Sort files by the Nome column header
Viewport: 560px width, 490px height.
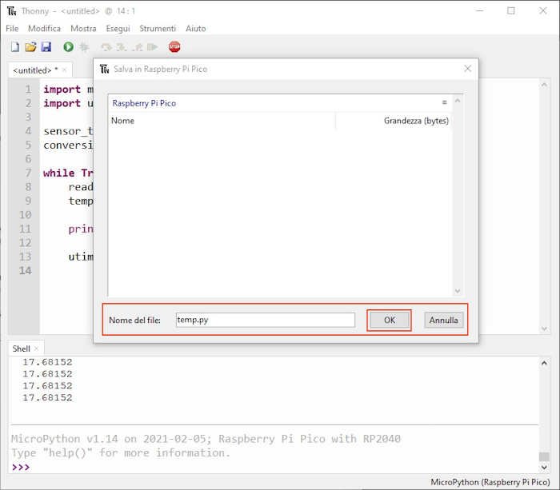(123, 121)
